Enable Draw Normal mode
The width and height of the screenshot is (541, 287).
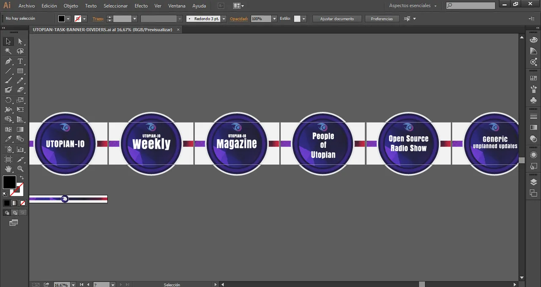click(7, 213)
